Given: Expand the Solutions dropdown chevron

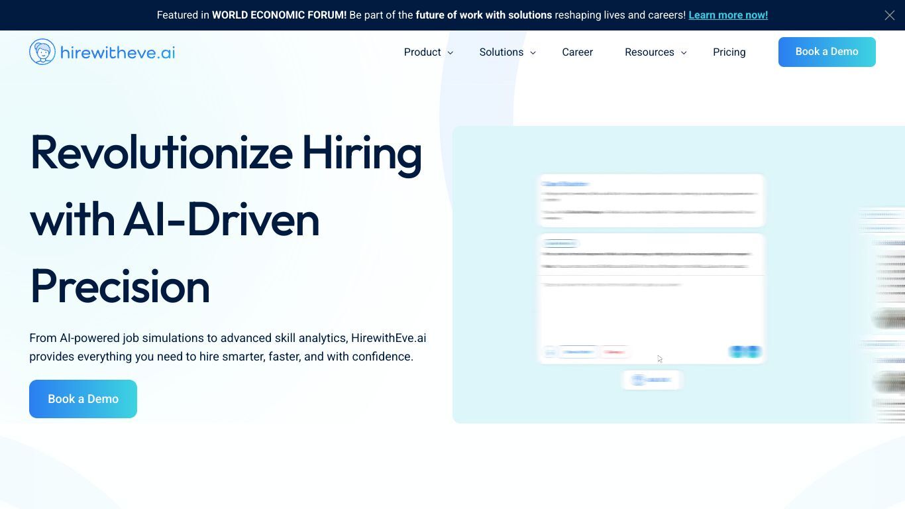Looking at the screenshot, I should [x=533, y=53].
